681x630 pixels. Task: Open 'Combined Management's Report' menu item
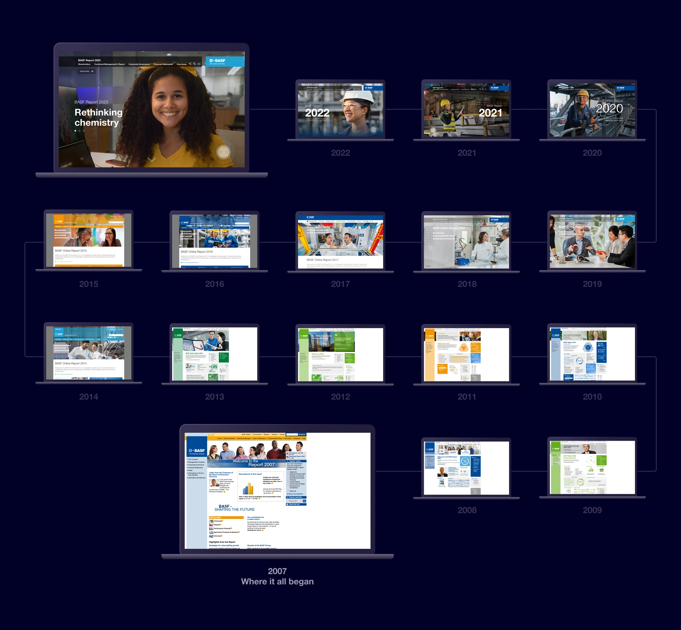point(110,64)
